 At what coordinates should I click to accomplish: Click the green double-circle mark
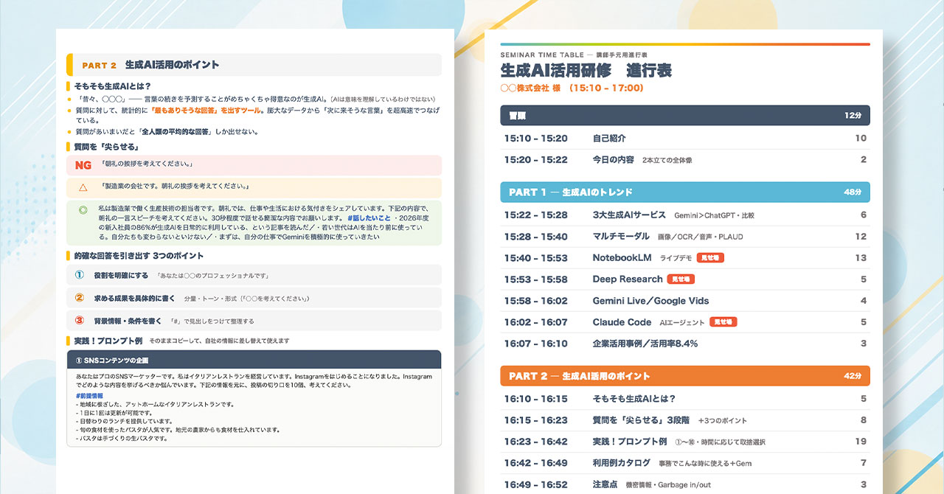click(x=83, y=210)
